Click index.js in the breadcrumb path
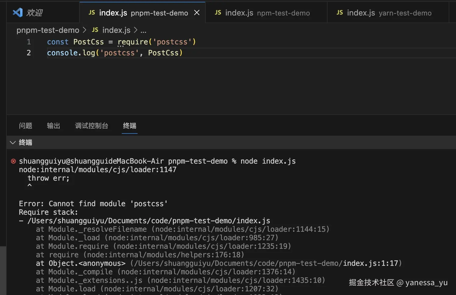 116,30
